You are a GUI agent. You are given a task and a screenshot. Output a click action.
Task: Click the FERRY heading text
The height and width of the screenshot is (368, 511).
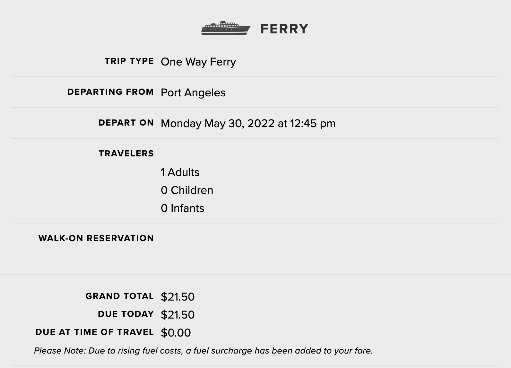click(x=284, y=29)
